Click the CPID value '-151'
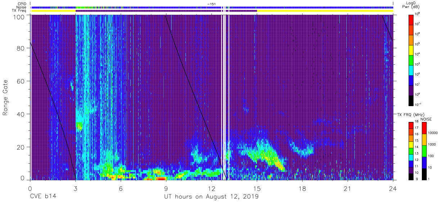Viewport: 442px width, 204px height. click(211, 4)
